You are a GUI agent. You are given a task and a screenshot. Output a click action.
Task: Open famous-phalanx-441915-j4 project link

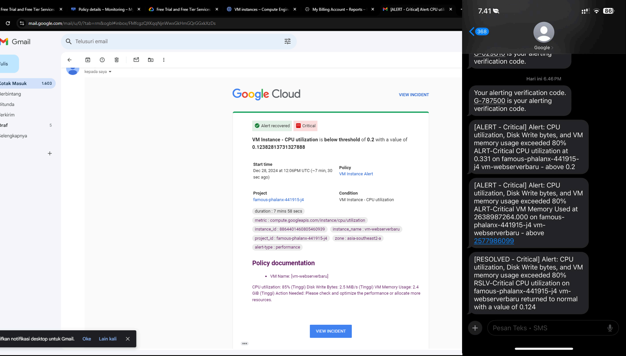click(x=278, y=200)
